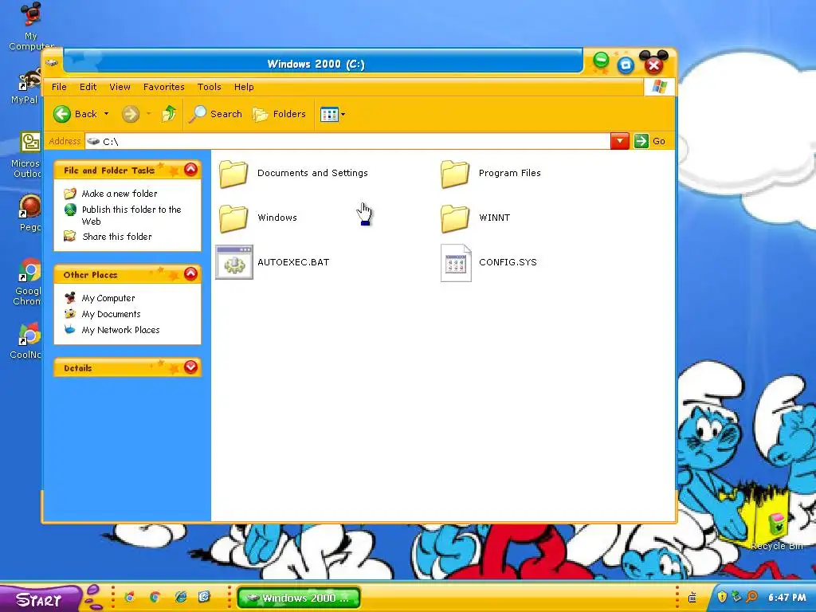Viewport: 816px width, 612px height.
Task: Click the Windows 2000 taskbar button
Action: [x=299, y=598]
